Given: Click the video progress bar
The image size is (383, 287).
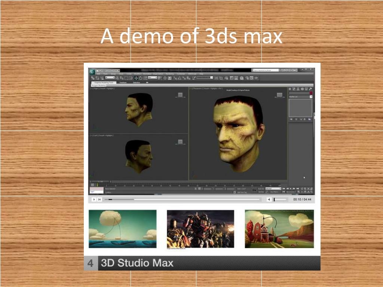Looking at the screenshot, I should click(x=182, y=200).
